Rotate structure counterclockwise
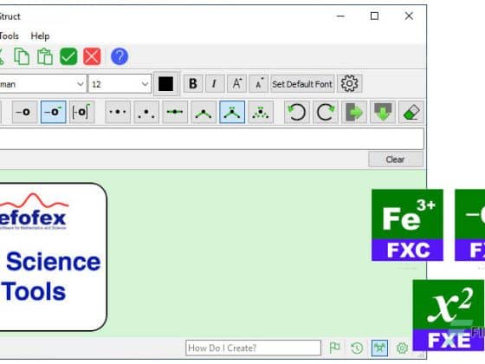 click(x=296, y=112)
